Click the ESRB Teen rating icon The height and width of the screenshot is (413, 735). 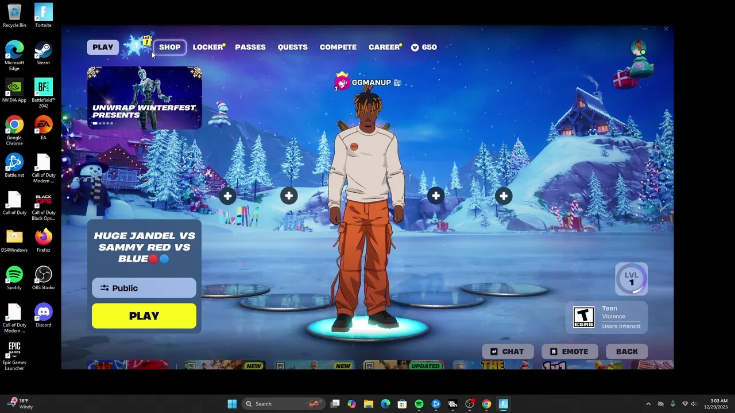[x=583, y=317]
